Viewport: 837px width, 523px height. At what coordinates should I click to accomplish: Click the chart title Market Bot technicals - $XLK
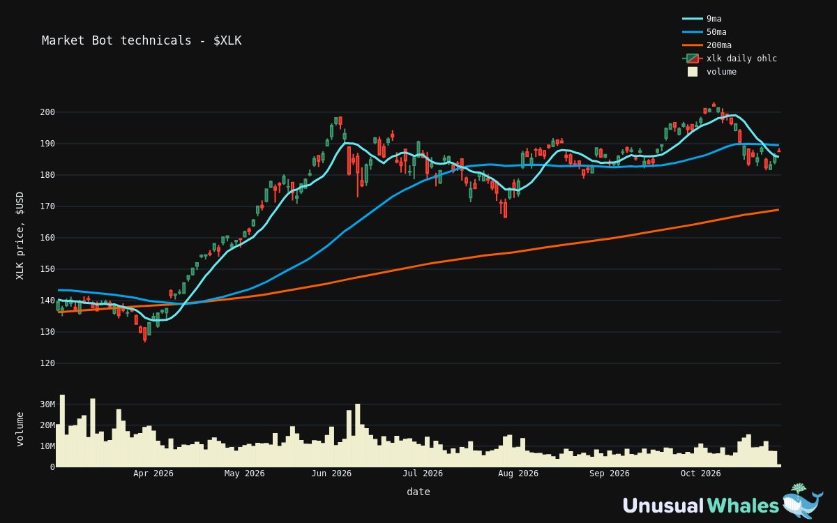(x=142, y=40)
